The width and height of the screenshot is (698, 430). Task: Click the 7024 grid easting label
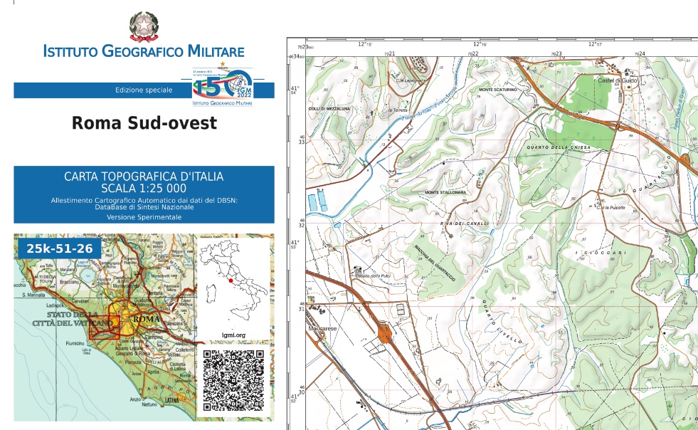coord(640,54)
